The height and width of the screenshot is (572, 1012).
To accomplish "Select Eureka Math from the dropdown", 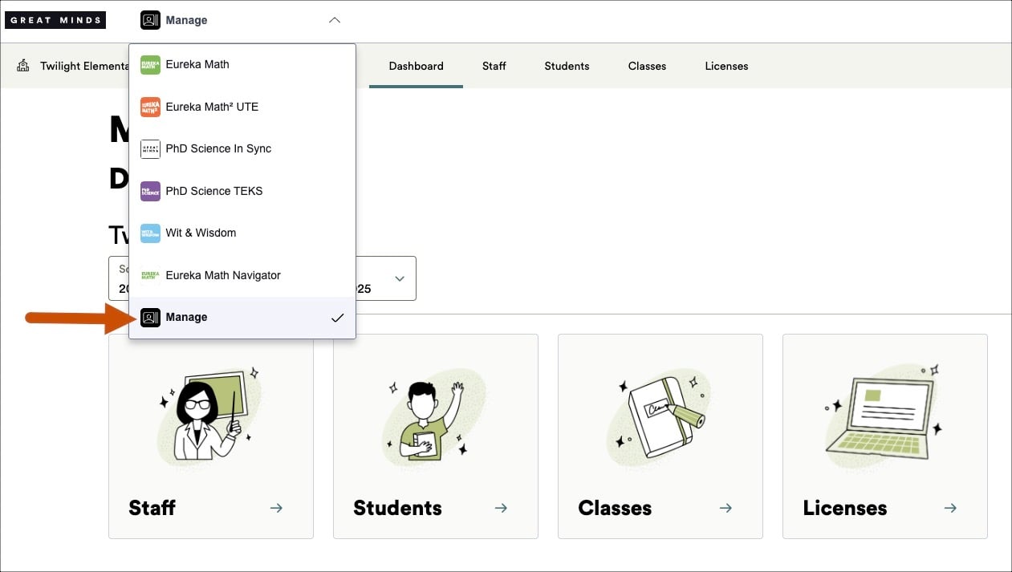I will coord(242,65).
